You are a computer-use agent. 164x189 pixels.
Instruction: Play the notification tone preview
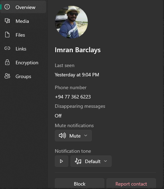pyautogui.click(x=62, y=161)
